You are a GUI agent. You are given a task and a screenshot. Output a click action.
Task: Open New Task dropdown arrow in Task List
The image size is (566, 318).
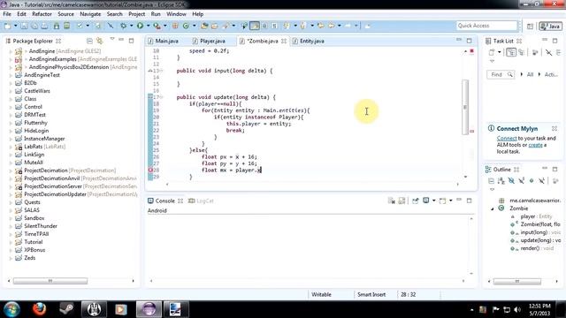499,52
